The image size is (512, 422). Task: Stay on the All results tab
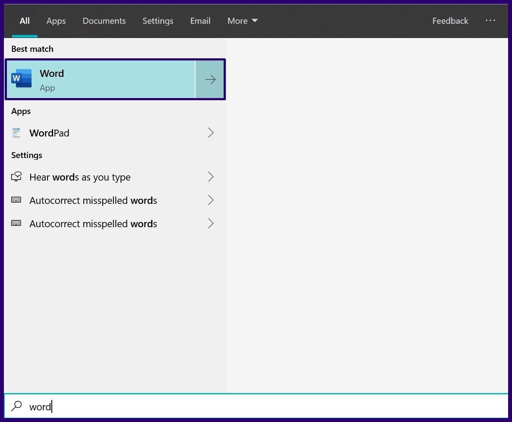(x=25, y=20)
